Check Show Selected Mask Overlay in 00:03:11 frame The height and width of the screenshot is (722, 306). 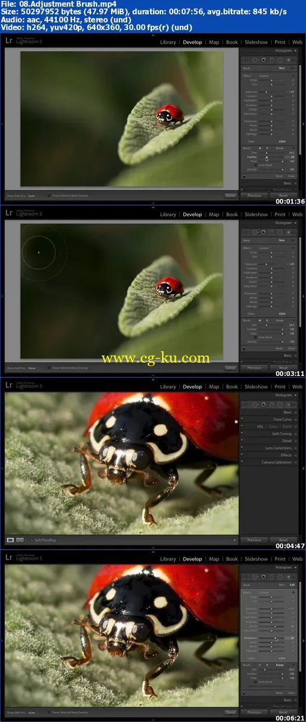pyautogui.click(x=49, y=368)
